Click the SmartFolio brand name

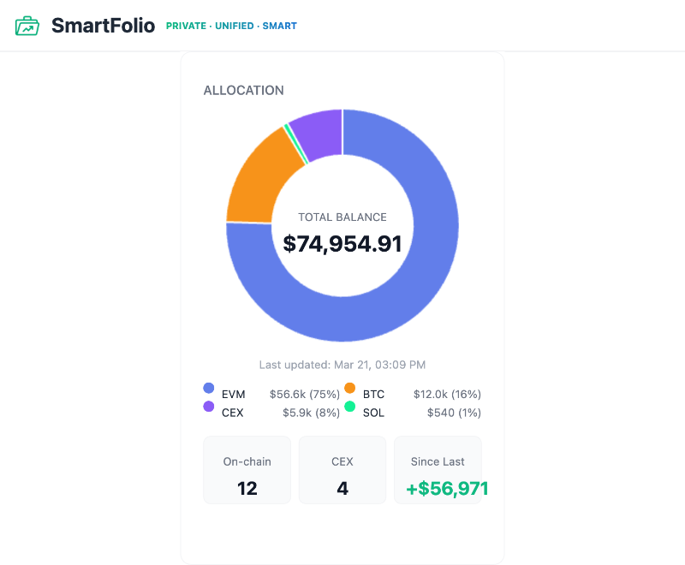click(103, 26)
